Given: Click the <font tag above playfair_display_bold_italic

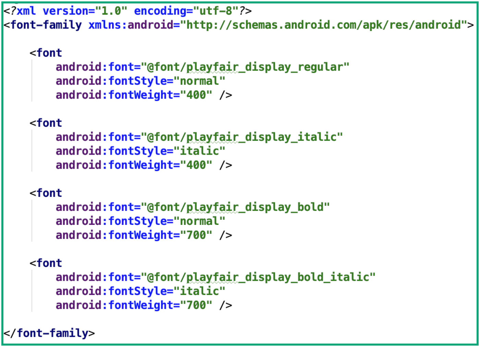Looking at the screenshot, I should pos(46,263).
